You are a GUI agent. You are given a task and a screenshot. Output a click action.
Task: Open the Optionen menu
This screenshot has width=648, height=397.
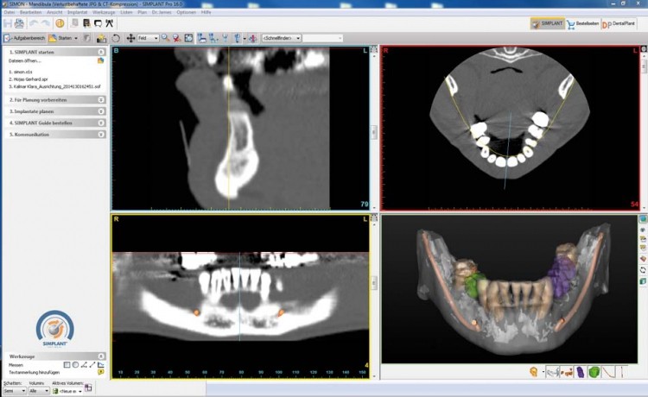[x=187, y=12]
